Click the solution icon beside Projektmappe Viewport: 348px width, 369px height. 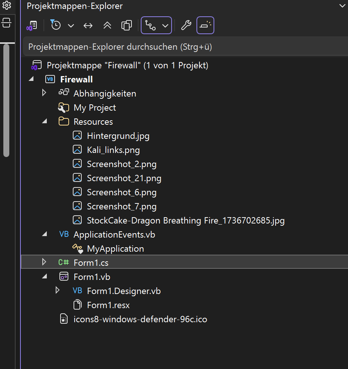tap(36, 65)
